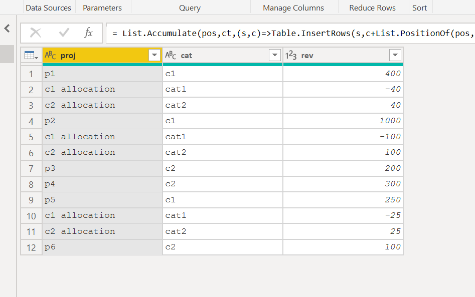Select cat cell c1 in row 9
The width and height of the screenshot is (475, 297).
tap(223, 200)
